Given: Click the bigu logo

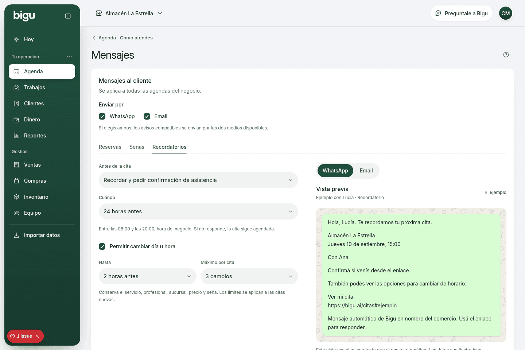Looking at the screenshot, I should [x=24, y=16].
